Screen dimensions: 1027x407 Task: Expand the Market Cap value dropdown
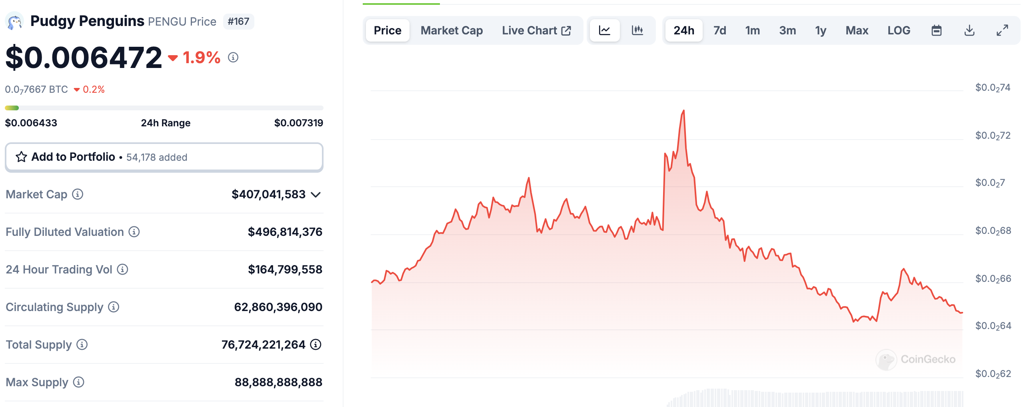[x=316, y=195]
